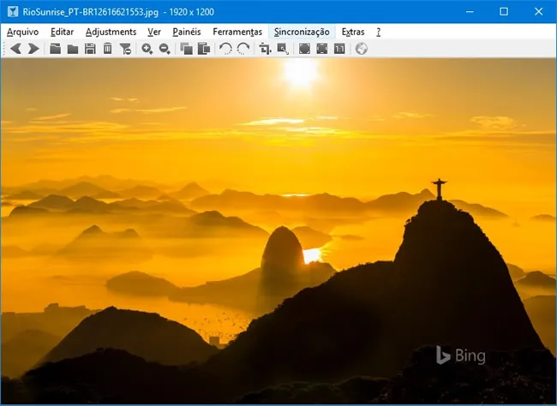Select the crop tool icon
The height and width of the screenshot is (406, 557).
[x=266, y=49]
